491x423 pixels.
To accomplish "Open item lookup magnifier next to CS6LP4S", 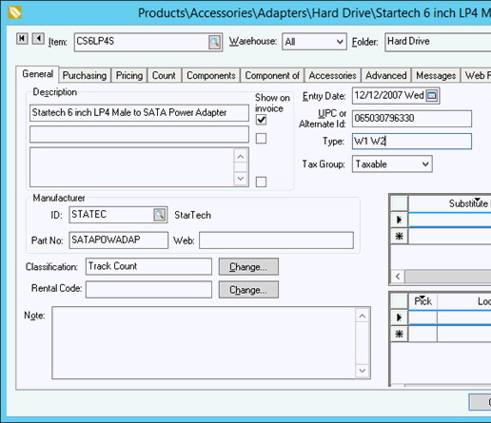I will click(214, 42).
